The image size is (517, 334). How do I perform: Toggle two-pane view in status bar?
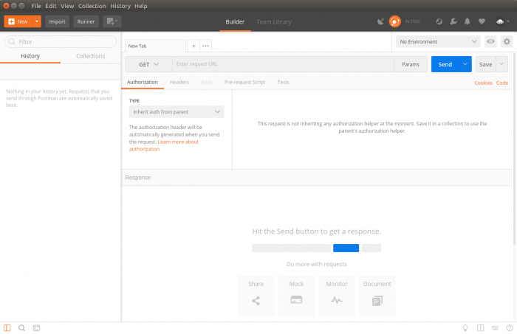click(480, 327)
